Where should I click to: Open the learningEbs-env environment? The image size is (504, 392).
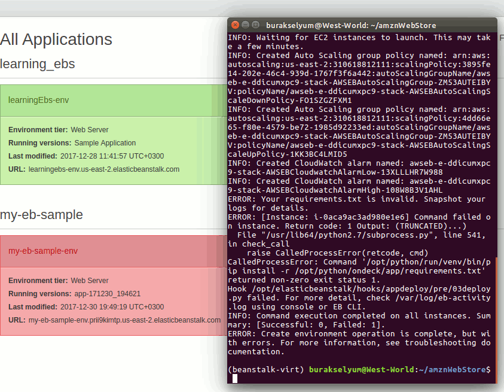[38, 100]
